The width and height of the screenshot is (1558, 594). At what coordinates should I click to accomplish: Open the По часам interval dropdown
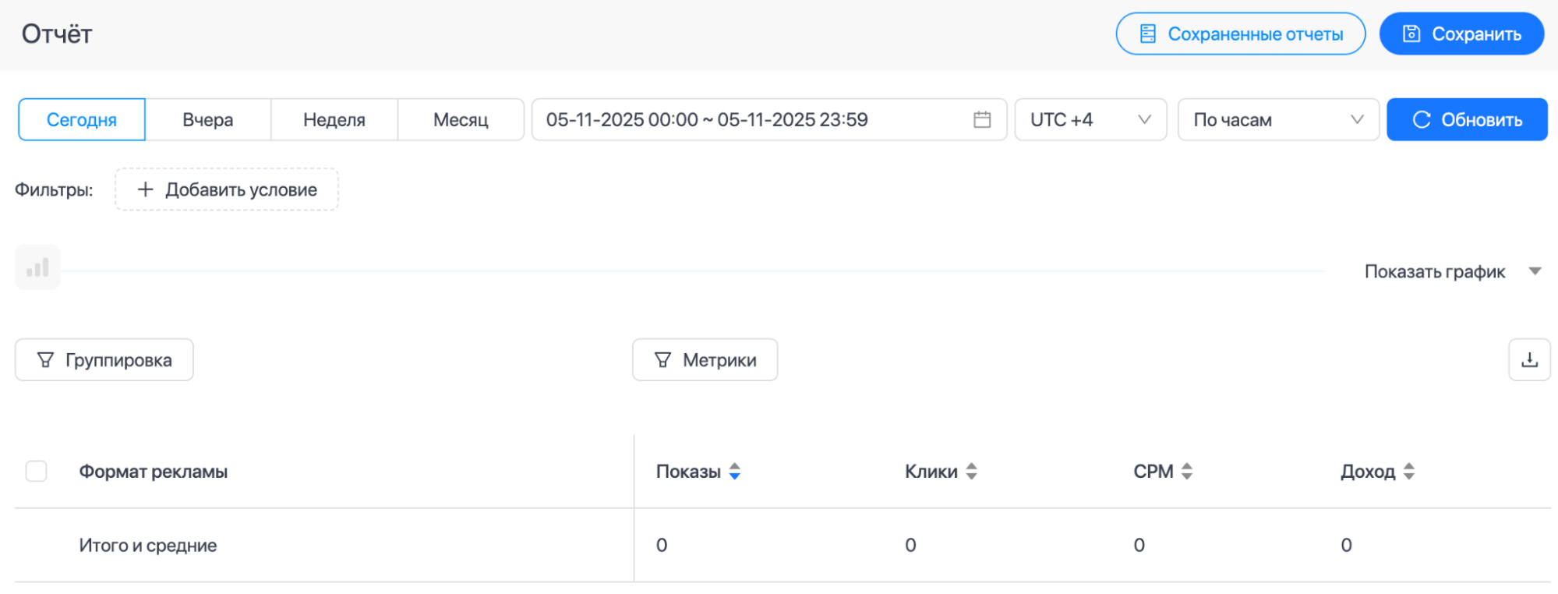(x=1277, y=119)
